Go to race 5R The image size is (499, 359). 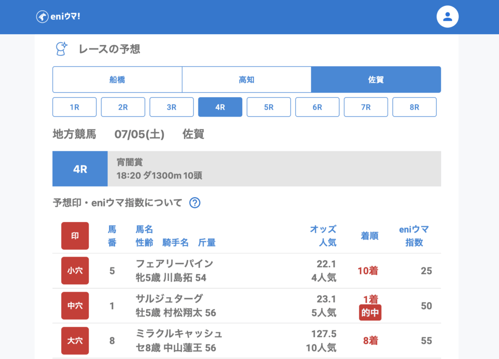point(269,107)
